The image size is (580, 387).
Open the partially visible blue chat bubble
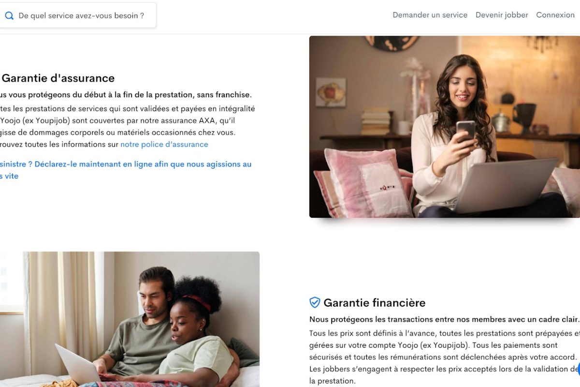click(x=578, y=370)
